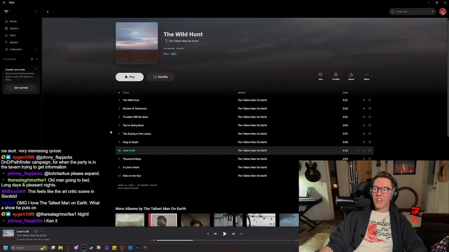449x252 pixels.
Task: Expand the Collection chevron arrow
Action: pos(36,49)
